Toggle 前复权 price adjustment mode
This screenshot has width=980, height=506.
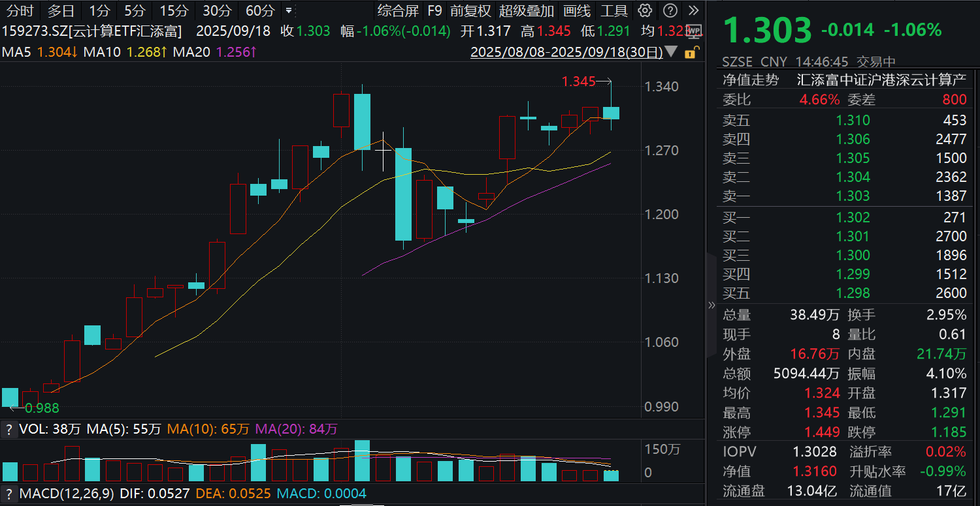point(470,10)
